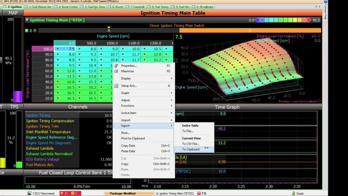Open Properties from the context menu
Image resolution: width=348 pixels, height=196 pixels.
[144, 66]
